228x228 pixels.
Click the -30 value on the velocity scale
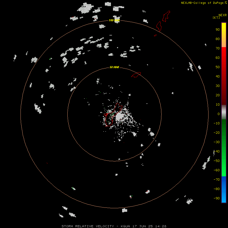click(x=217, y=142)
